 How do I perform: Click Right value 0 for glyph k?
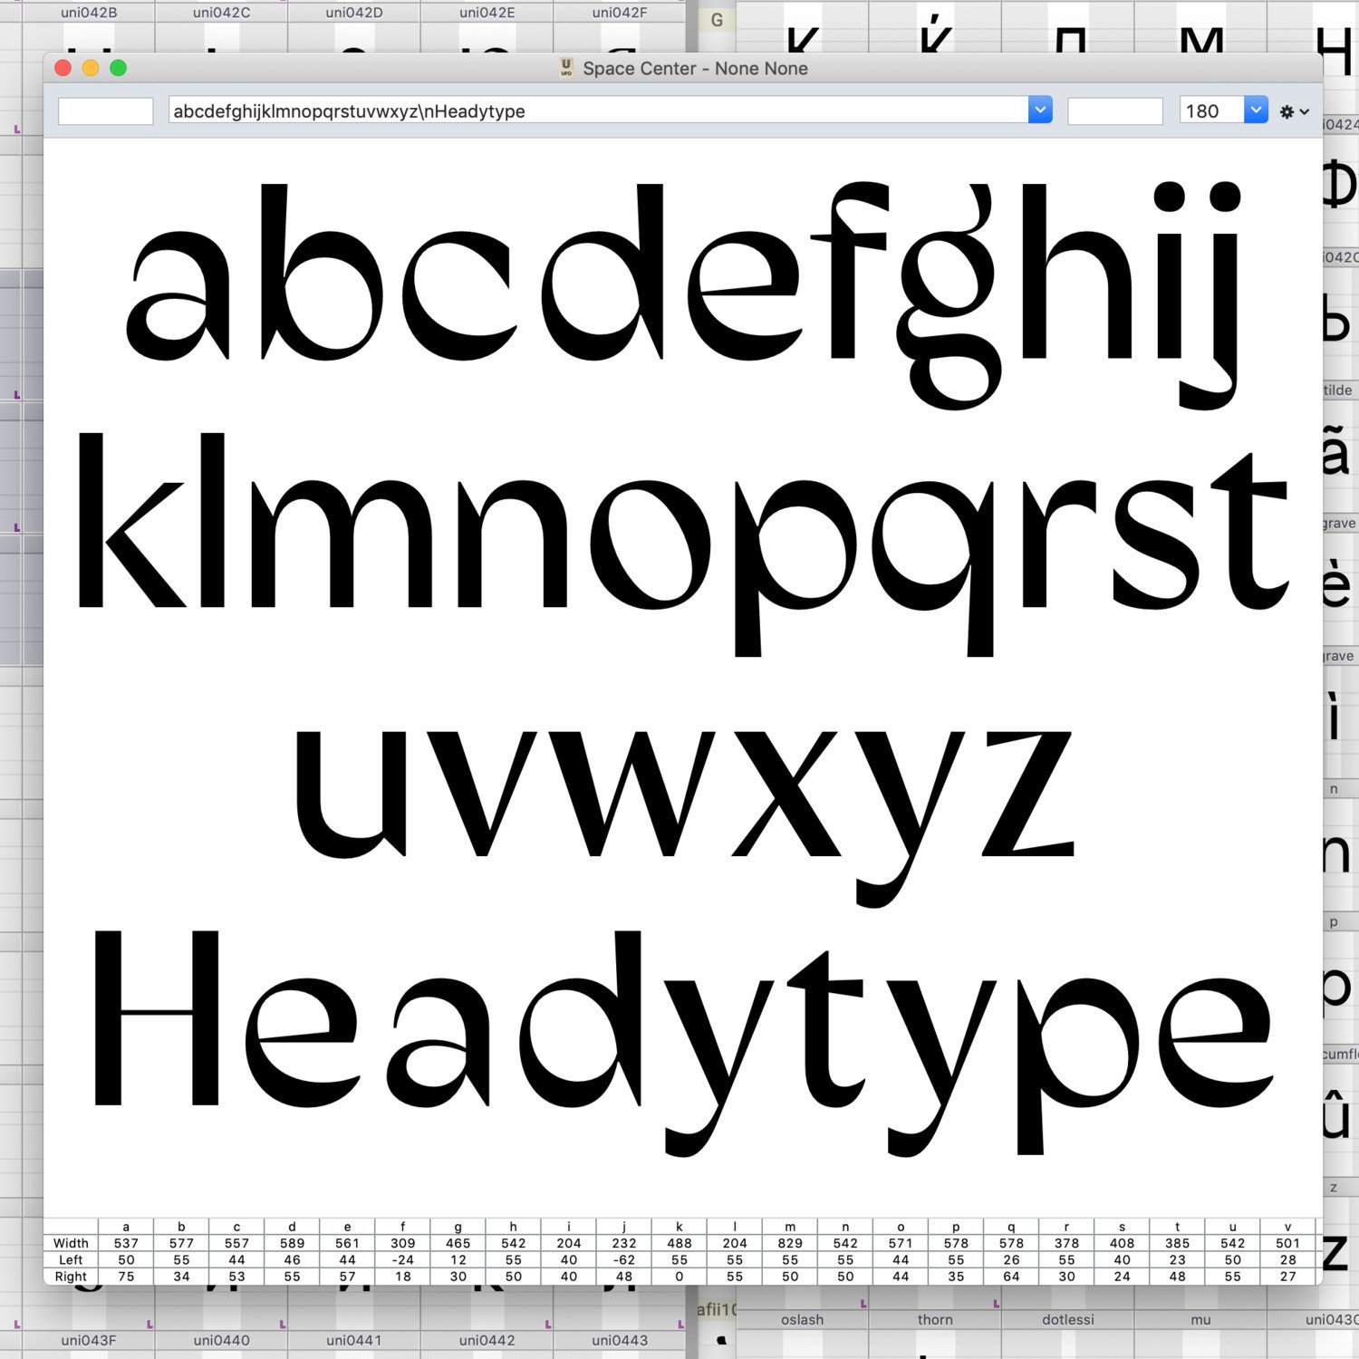(679, 1276)
